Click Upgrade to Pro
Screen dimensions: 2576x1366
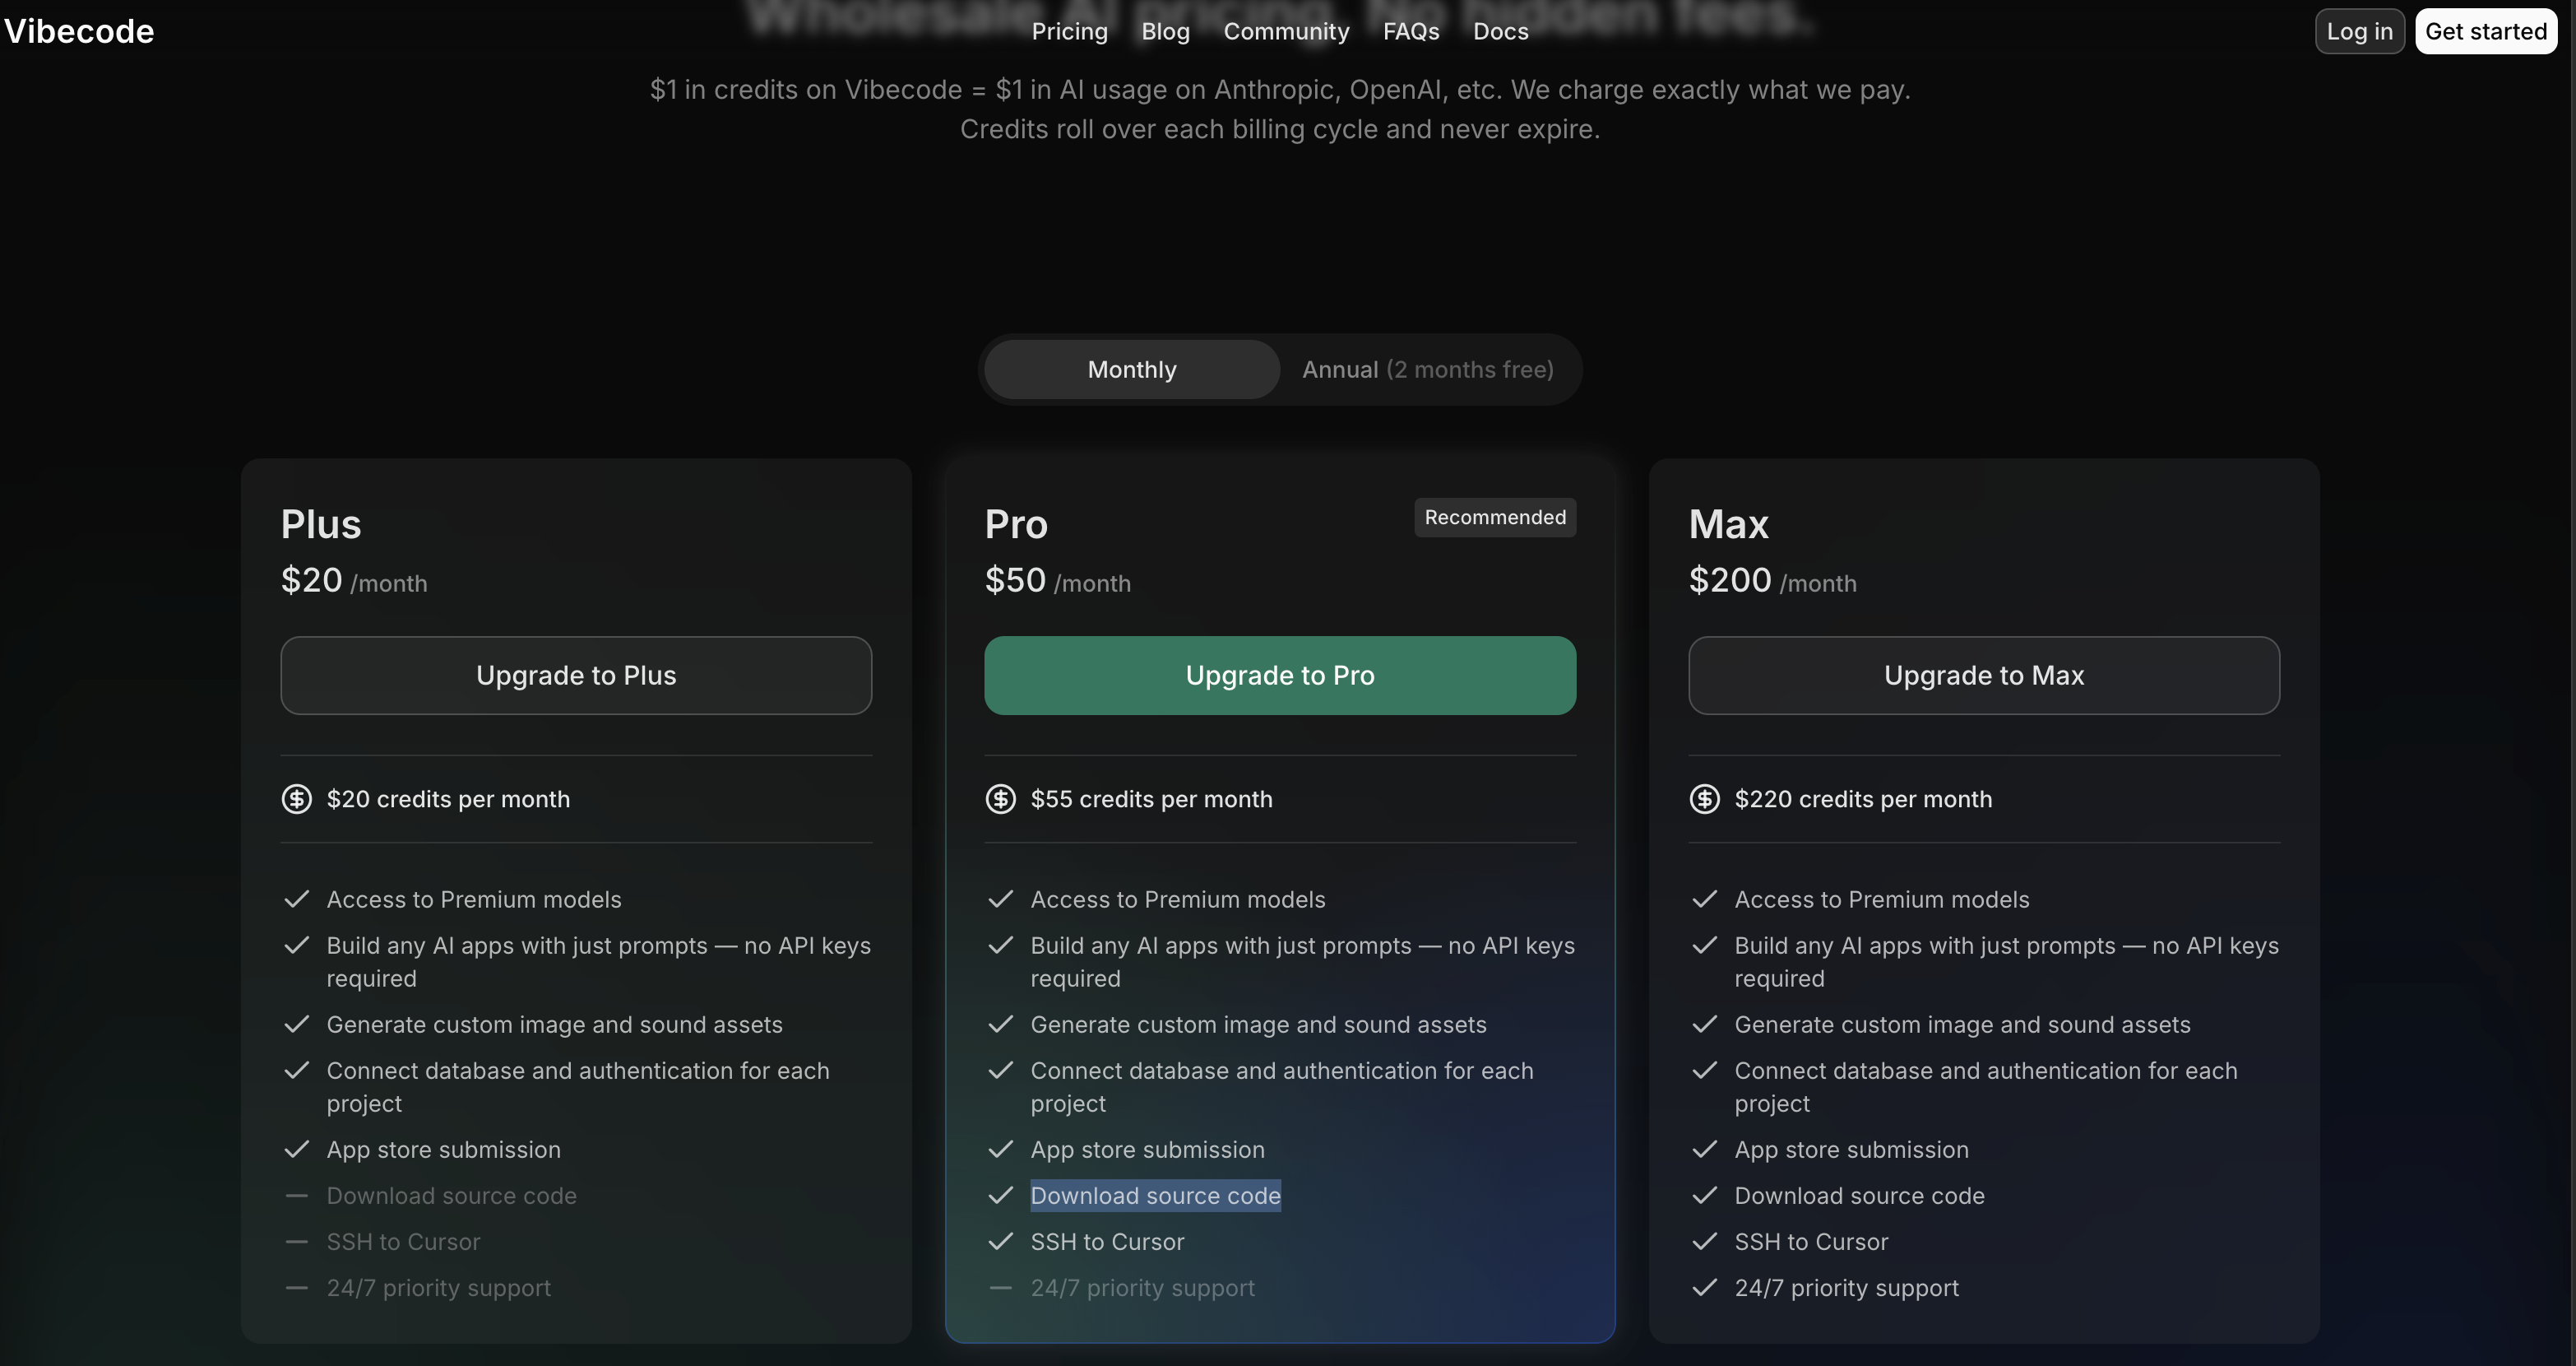tap(1280, 675)
